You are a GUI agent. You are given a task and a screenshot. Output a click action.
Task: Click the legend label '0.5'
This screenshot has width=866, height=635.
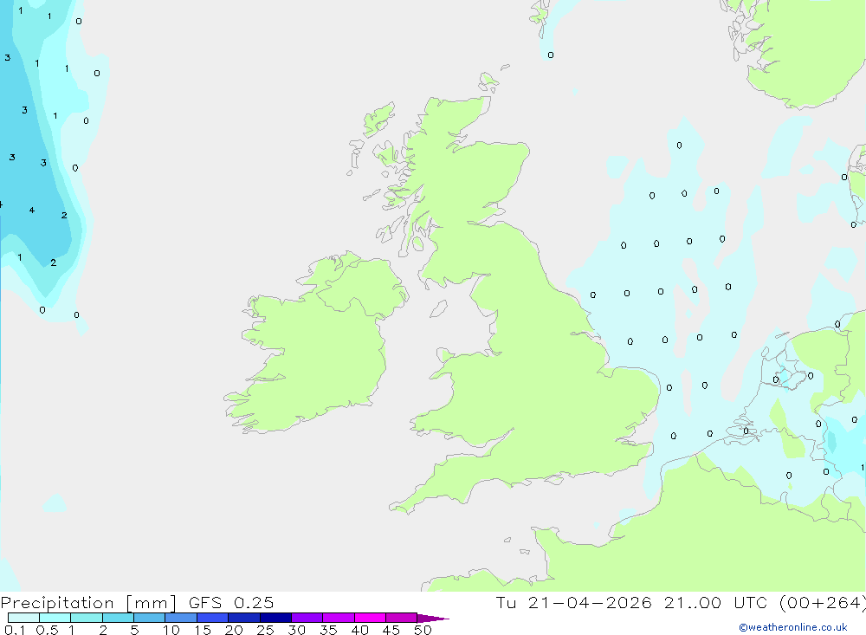47,630
